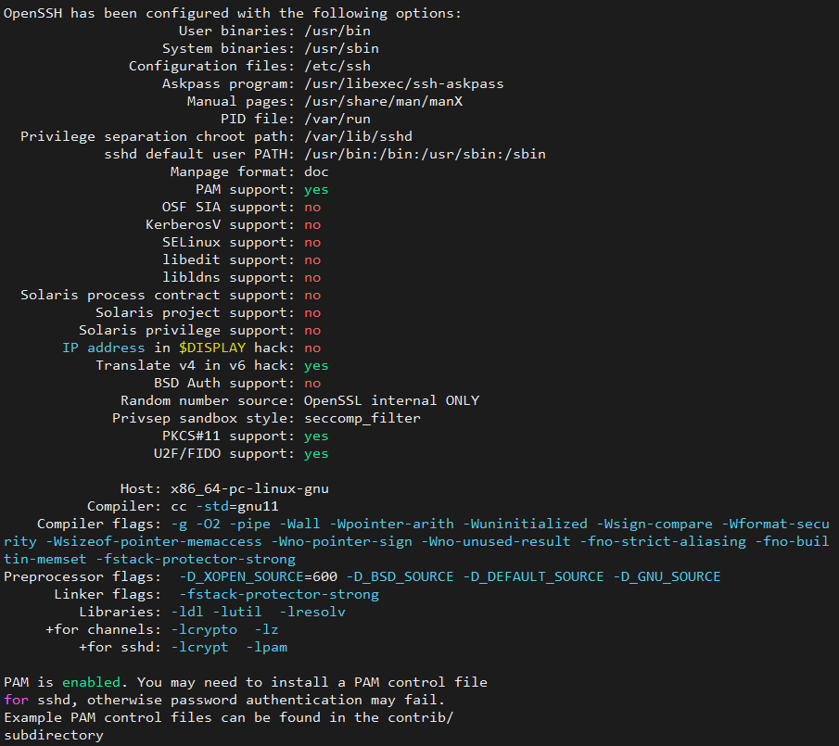Click the '-Wno-unused-result' flag
Screen dimensions: 839x746
click(x=496, y=542)
